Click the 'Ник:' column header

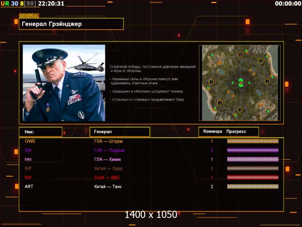(40, 132)
